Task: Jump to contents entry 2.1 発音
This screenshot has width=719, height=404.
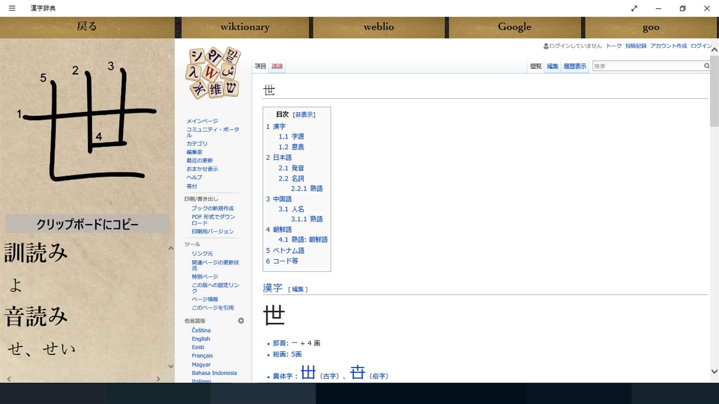Action: (291, 168)
